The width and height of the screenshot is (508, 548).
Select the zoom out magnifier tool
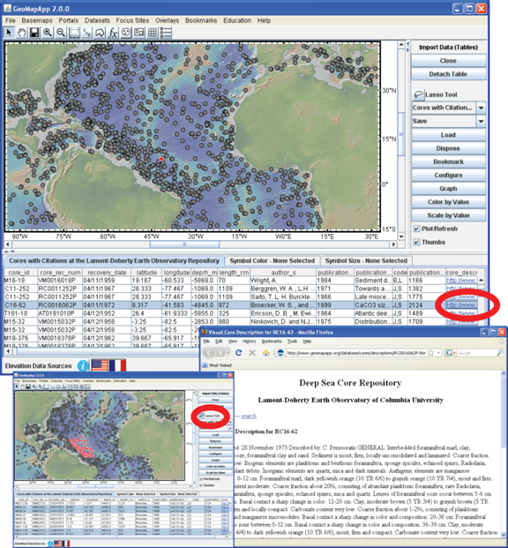tap(61, 33)
